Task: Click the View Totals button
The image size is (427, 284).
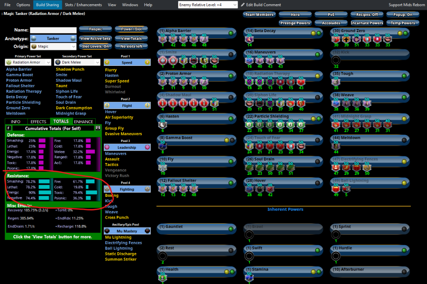Action: tap(131, 38)
